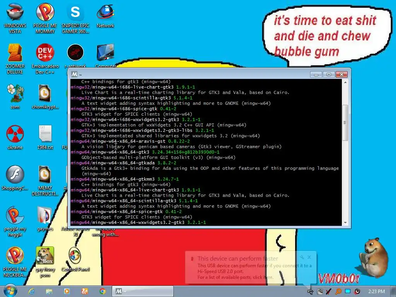Open the WINDOWS VISTA desktop icon
Image resolution: width=396 pixels, height=297 pixels.
15,18
